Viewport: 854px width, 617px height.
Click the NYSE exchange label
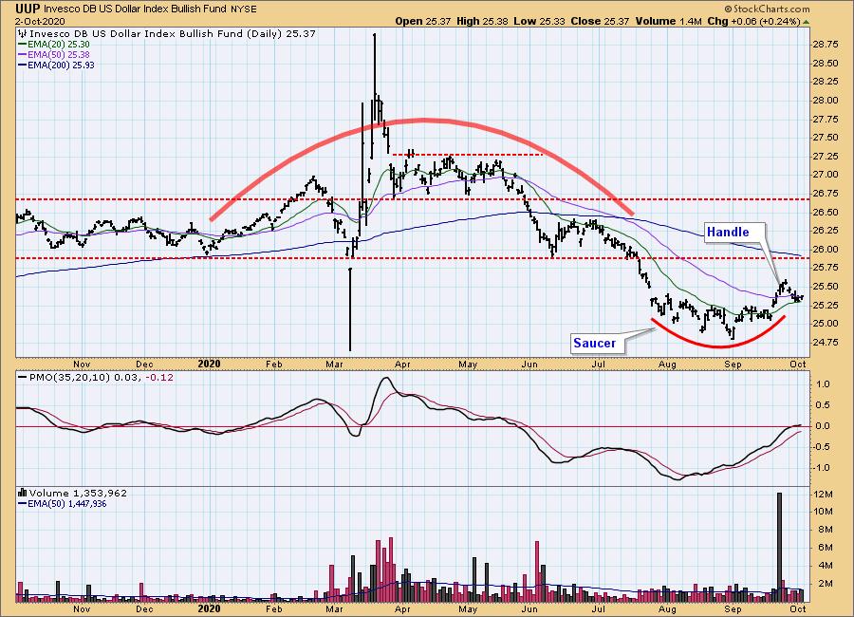coord(243,9)
